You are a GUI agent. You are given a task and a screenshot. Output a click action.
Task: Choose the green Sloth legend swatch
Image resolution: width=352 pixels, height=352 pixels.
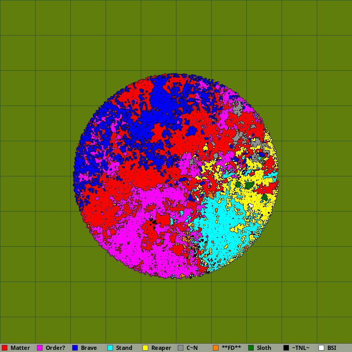pyautogui.click(x=251, y=348)
